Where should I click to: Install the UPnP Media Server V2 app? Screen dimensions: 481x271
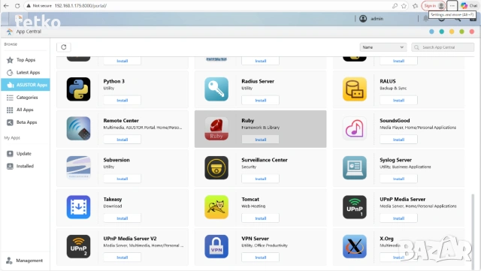(122, 257)
